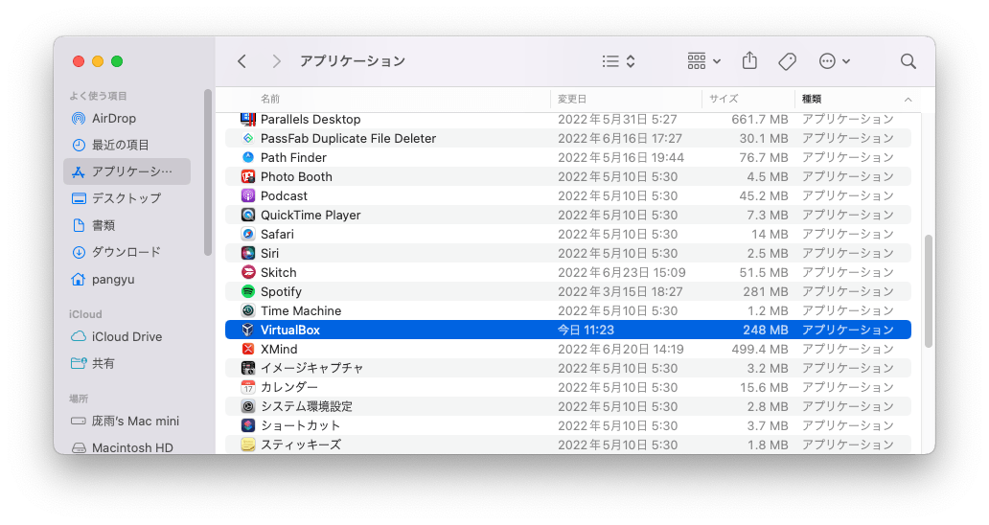This screenshot has height=525, width=989.
Task: Click the Spotify app icon
Action: 248,291
